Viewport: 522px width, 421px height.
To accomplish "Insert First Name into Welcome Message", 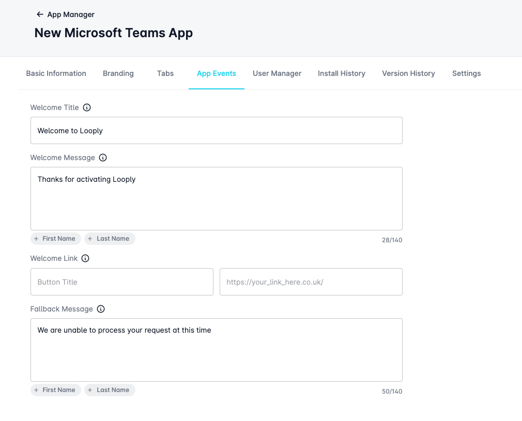I will pos(55,239).
